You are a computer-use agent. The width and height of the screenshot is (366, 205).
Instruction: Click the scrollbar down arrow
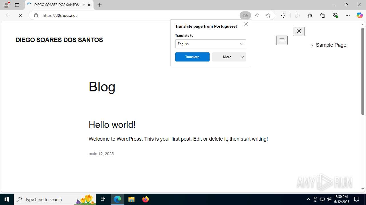pos(363,189)
